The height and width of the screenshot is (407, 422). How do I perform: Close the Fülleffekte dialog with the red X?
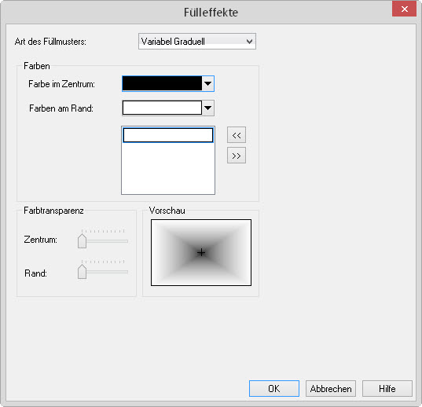(404, 9)
